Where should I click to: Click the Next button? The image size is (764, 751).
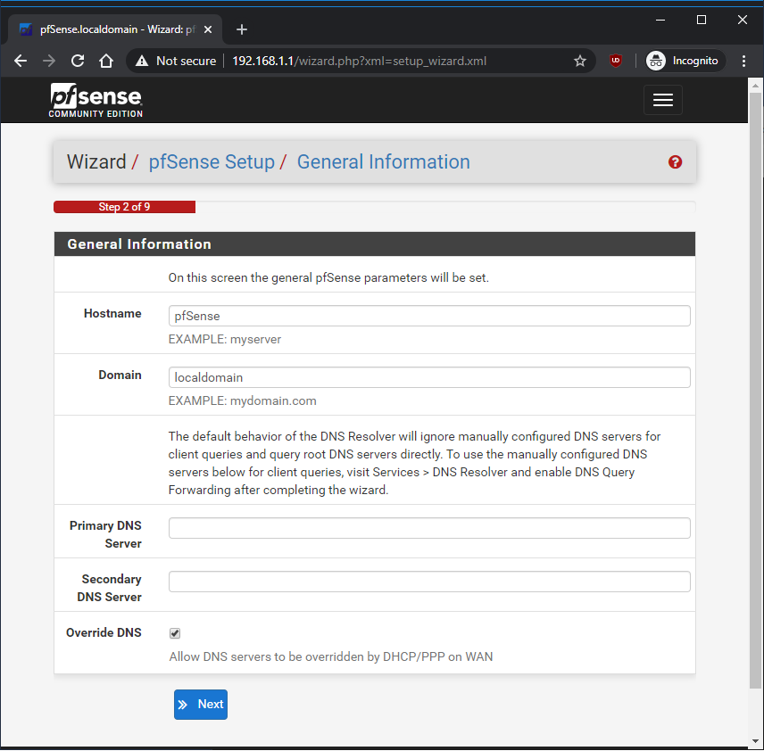tap(201, 705)
